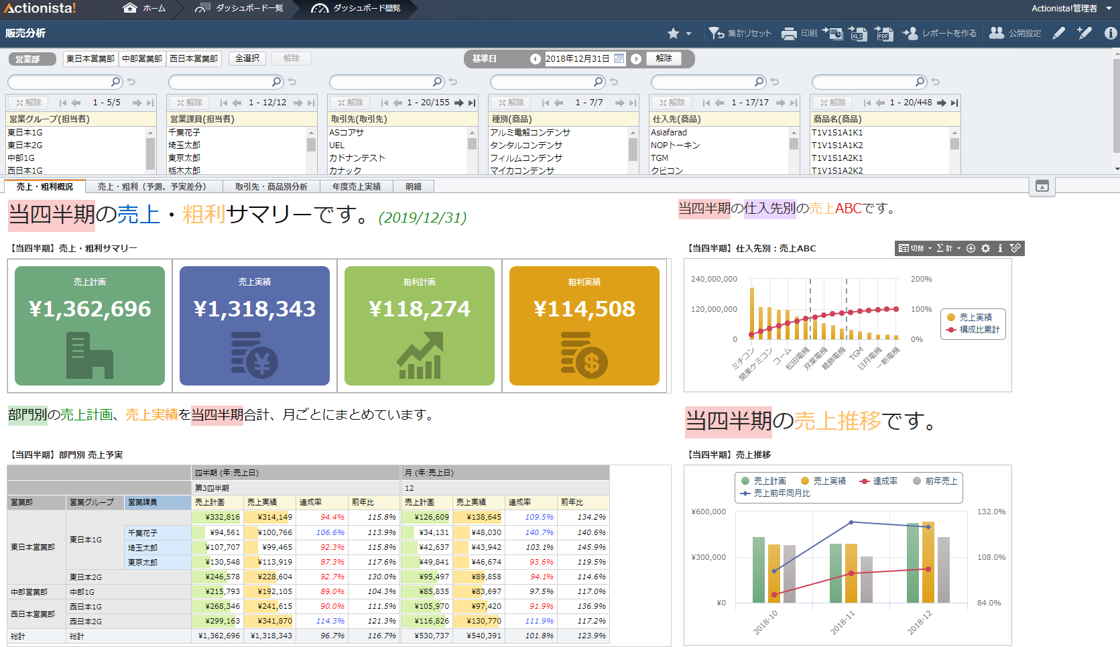Go to ホーム in the breadcrumb
The image size is (1120, 647).
145,8
